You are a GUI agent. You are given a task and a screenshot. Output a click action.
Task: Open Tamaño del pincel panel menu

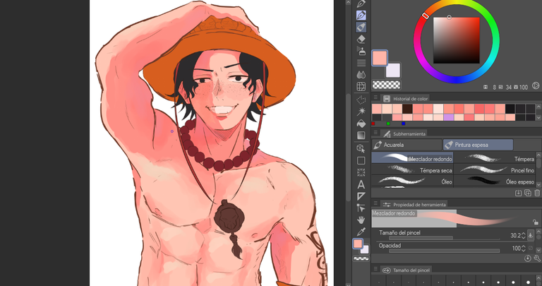pos(375,269)
